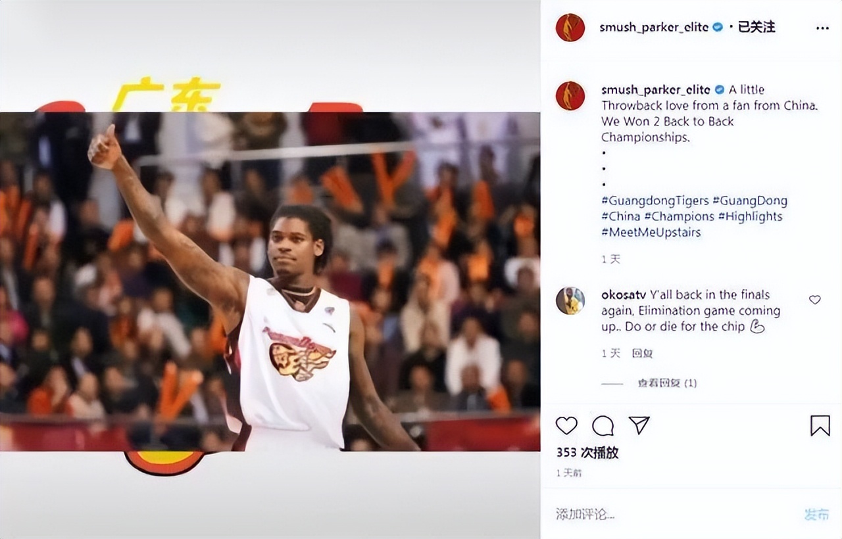This screenshot has width=842, height=539.
Task: Open the #GuangdongTigers hashtag
Action: [x=655, y=200]
